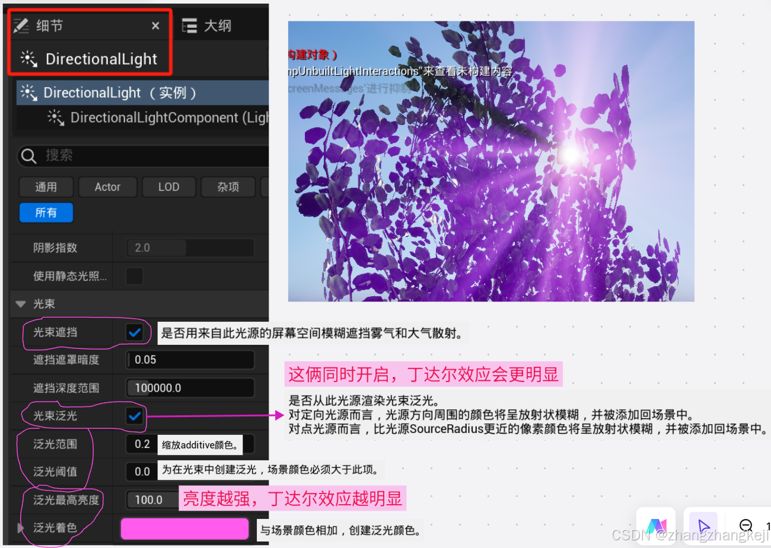The image size is (771, 548).
Task: Open the magenta 泛光着色 color picker
Action: pos(184,529)
